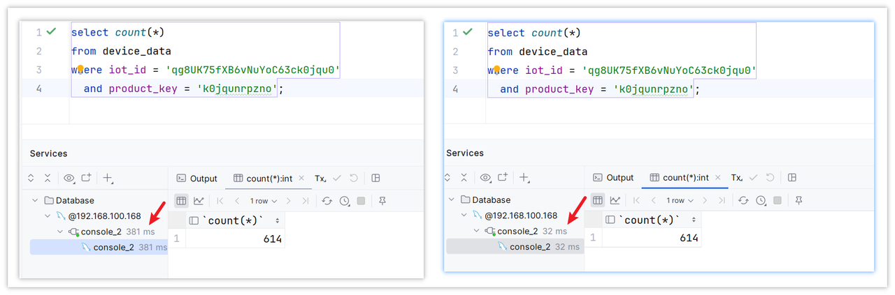Toggle table view mode in left result toolbar
Screen dimensions: 895x295
coord(181,201)
